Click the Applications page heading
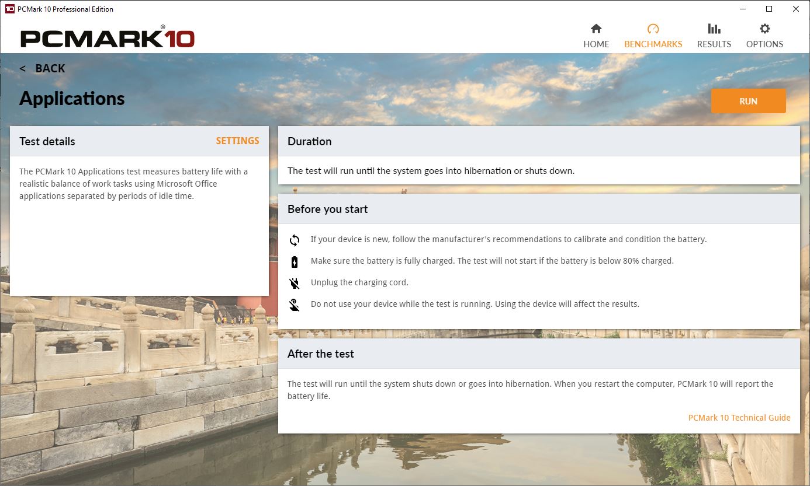Image resolution: width=810 pixels, height=486 pixels. coord(72,99)
